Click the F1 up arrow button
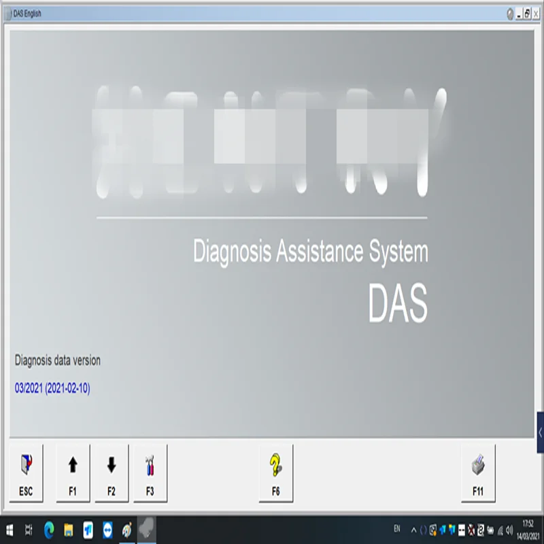This screenshot has width=544, height=544. (73, 473)
